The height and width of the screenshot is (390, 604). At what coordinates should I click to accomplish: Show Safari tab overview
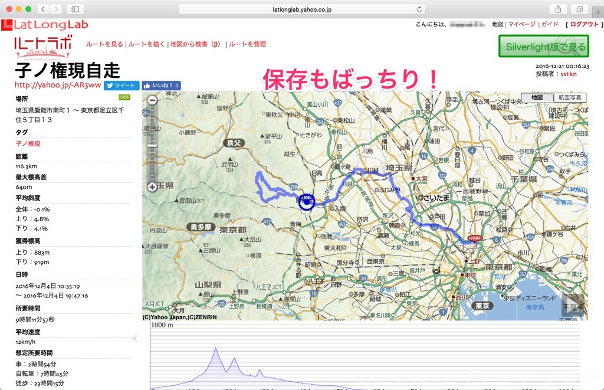(580, 9)
